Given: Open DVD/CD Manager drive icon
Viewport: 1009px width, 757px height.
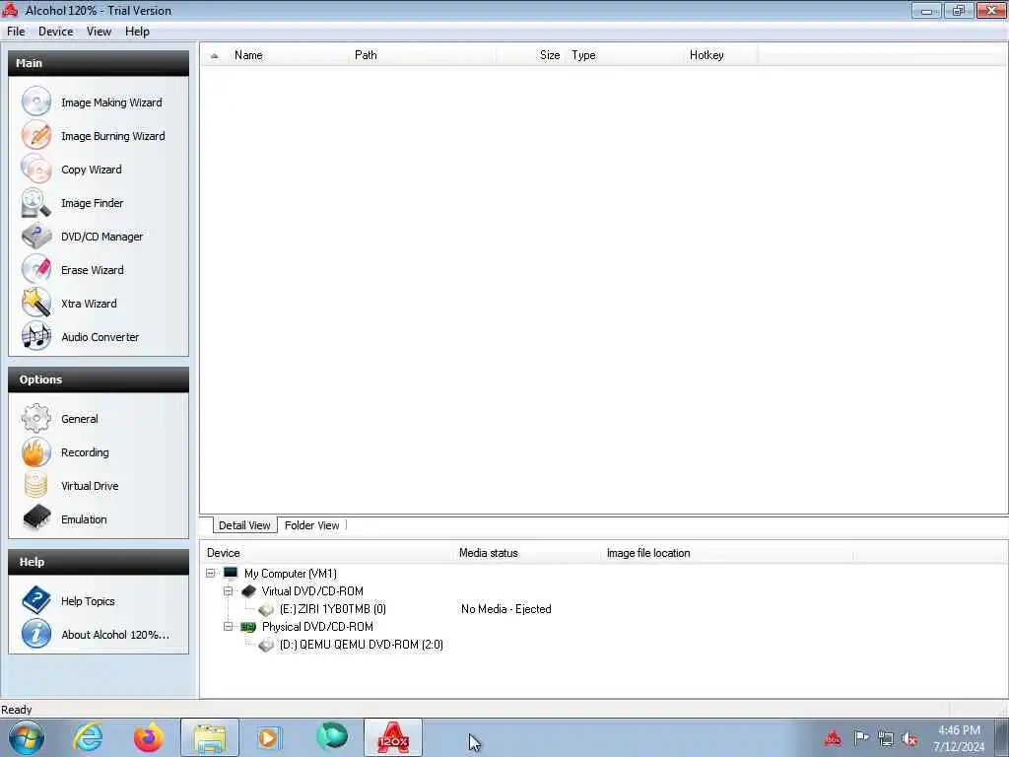Looking at the screenshot, I should (36, 236).
